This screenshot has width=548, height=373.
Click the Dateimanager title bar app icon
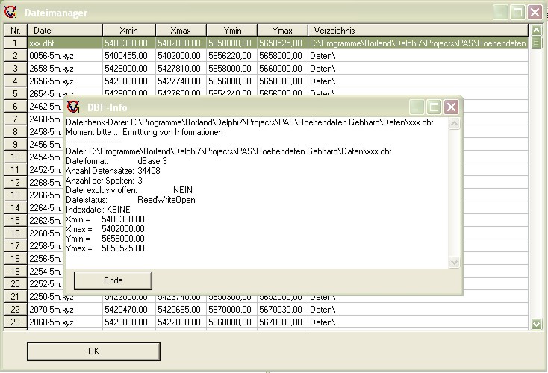point(10,13)
